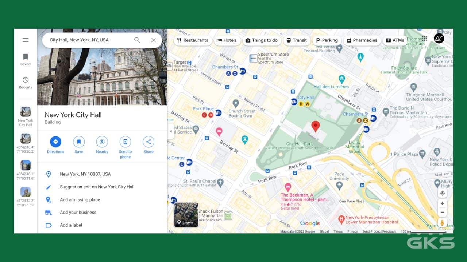Click Suggest an edit on New York City Hall
Viewport: 467px width, 262px height.
(97, 187)
